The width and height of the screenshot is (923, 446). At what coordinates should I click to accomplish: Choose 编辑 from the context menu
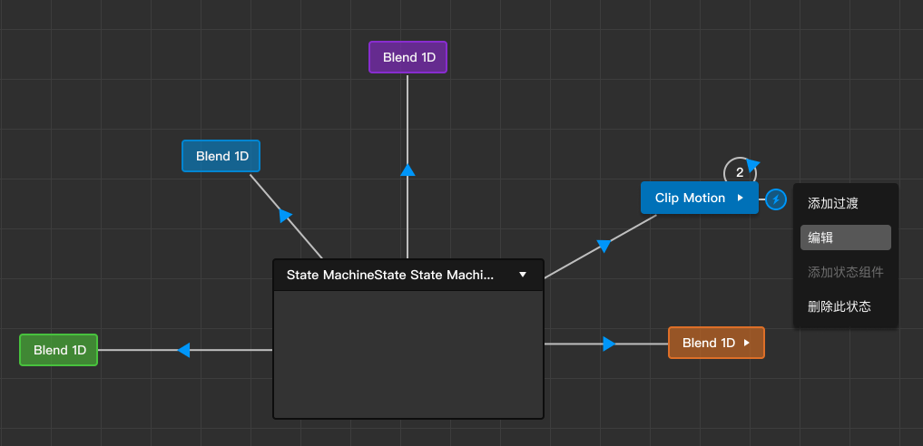pyautogui.click(x=845, y=238)
